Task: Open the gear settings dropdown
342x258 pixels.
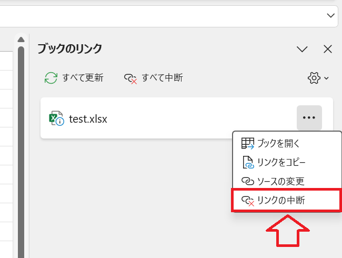Action: 318,78
